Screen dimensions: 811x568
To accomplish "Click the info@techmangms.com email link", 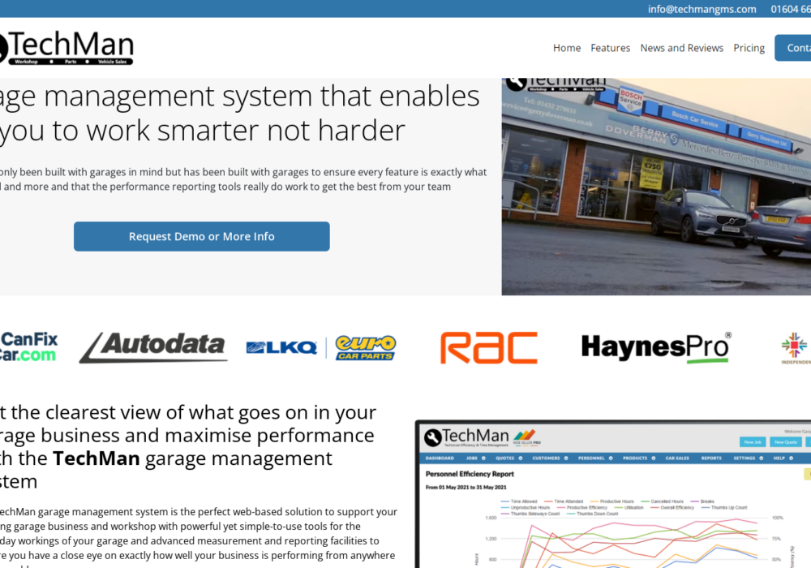I will pos(702,9).
